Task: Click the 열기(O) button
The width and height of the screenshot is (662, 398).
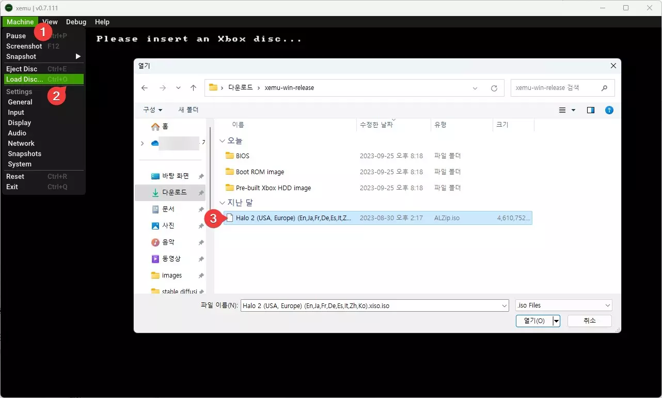Action: point(534,321)
